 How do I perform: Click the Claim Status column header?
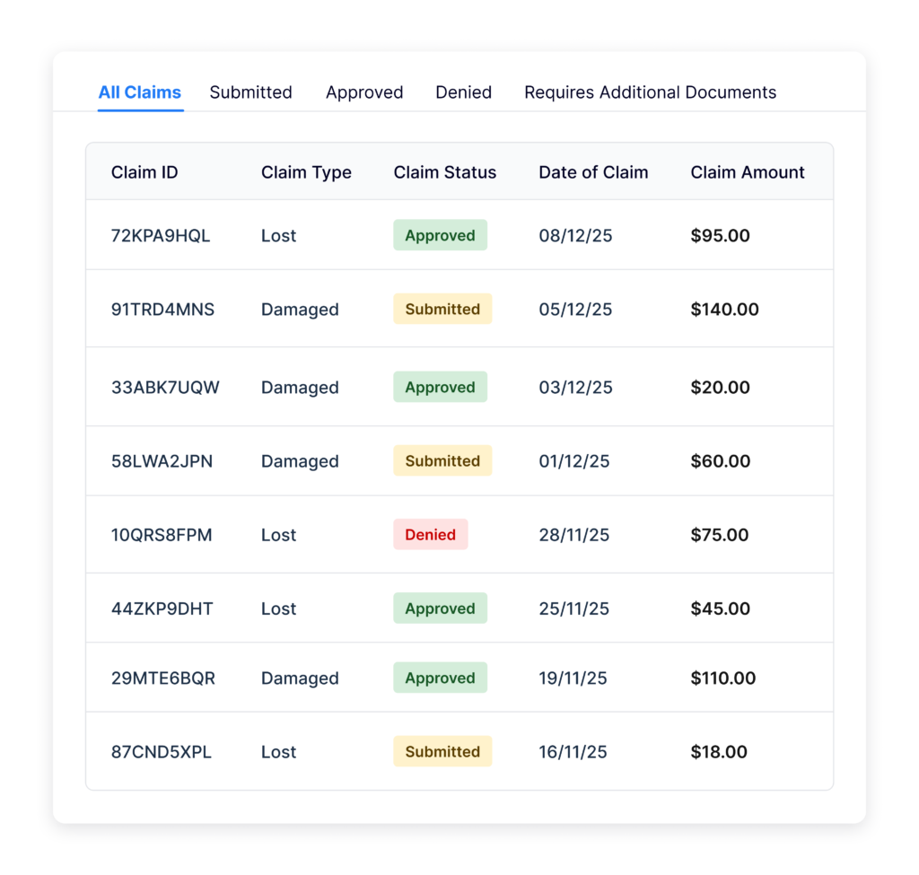point(445,172)
